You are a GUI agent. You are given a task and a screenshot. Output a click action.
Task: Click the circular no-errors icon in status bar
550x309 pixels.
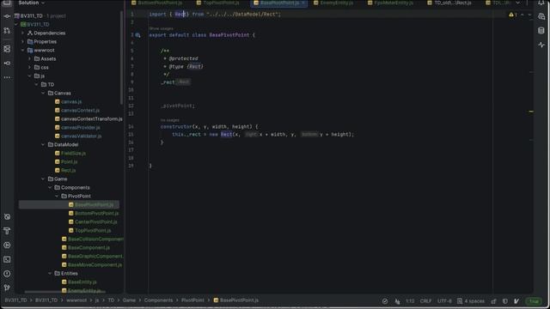[385, 301]
